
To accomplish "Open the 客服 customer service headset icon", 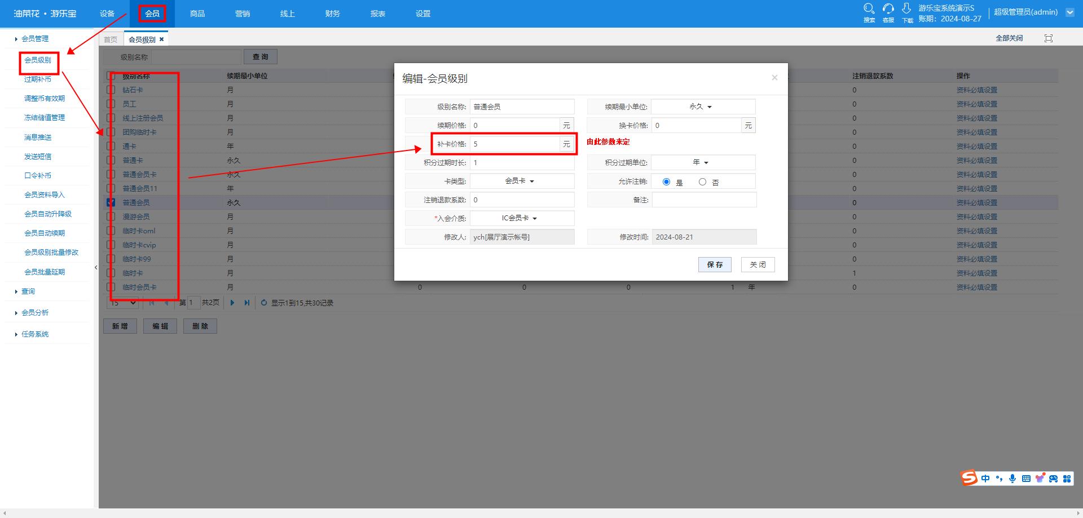I will pos(888,9).
